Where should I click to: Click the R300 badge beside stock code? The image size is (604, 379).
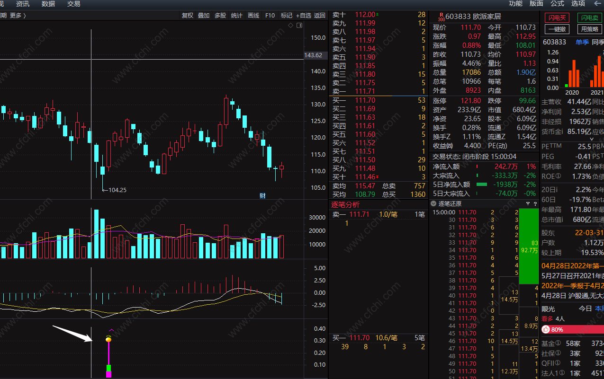[441, 17]
